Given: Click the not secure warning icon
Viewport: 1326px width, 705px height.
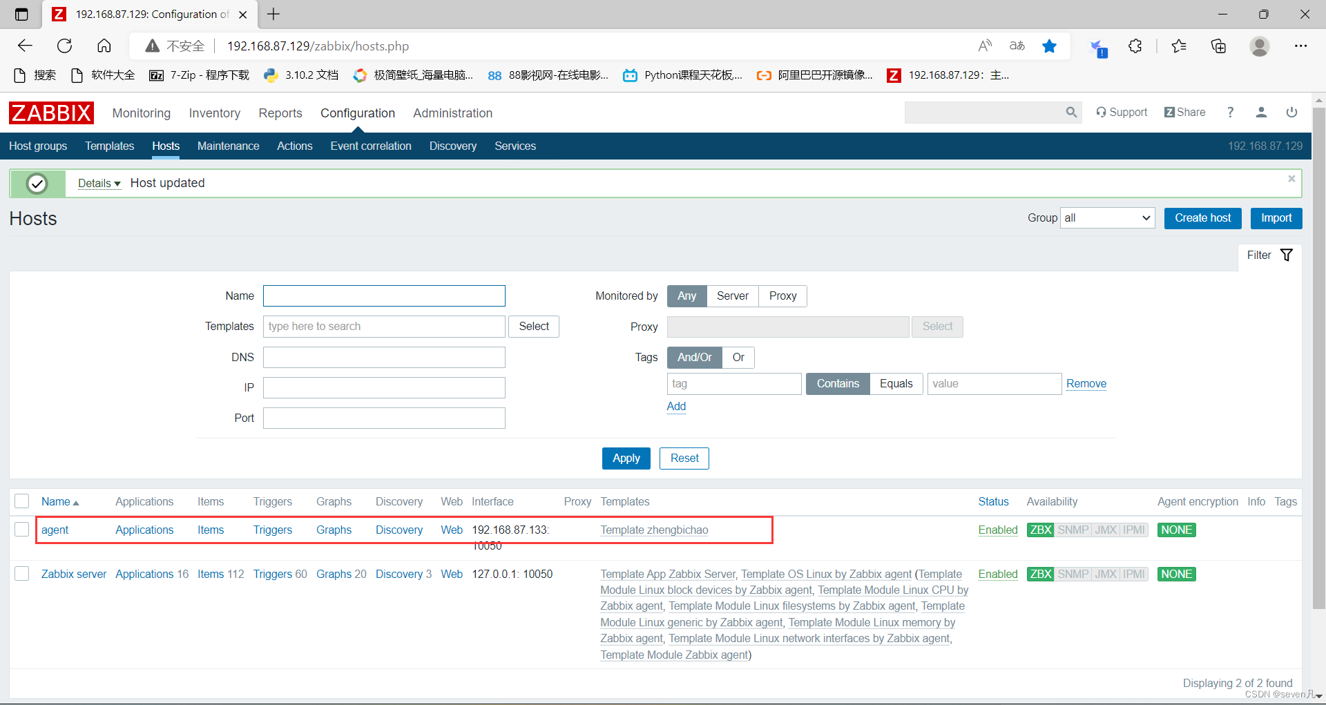Looking at the screenshot, I should click(153, 46).
